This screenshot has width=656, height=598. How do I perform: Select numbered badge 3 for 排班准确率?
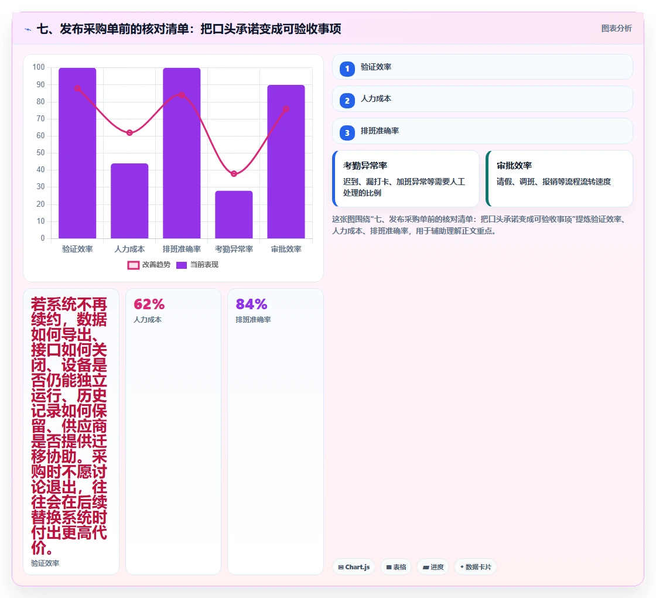(x=347, y=132)
